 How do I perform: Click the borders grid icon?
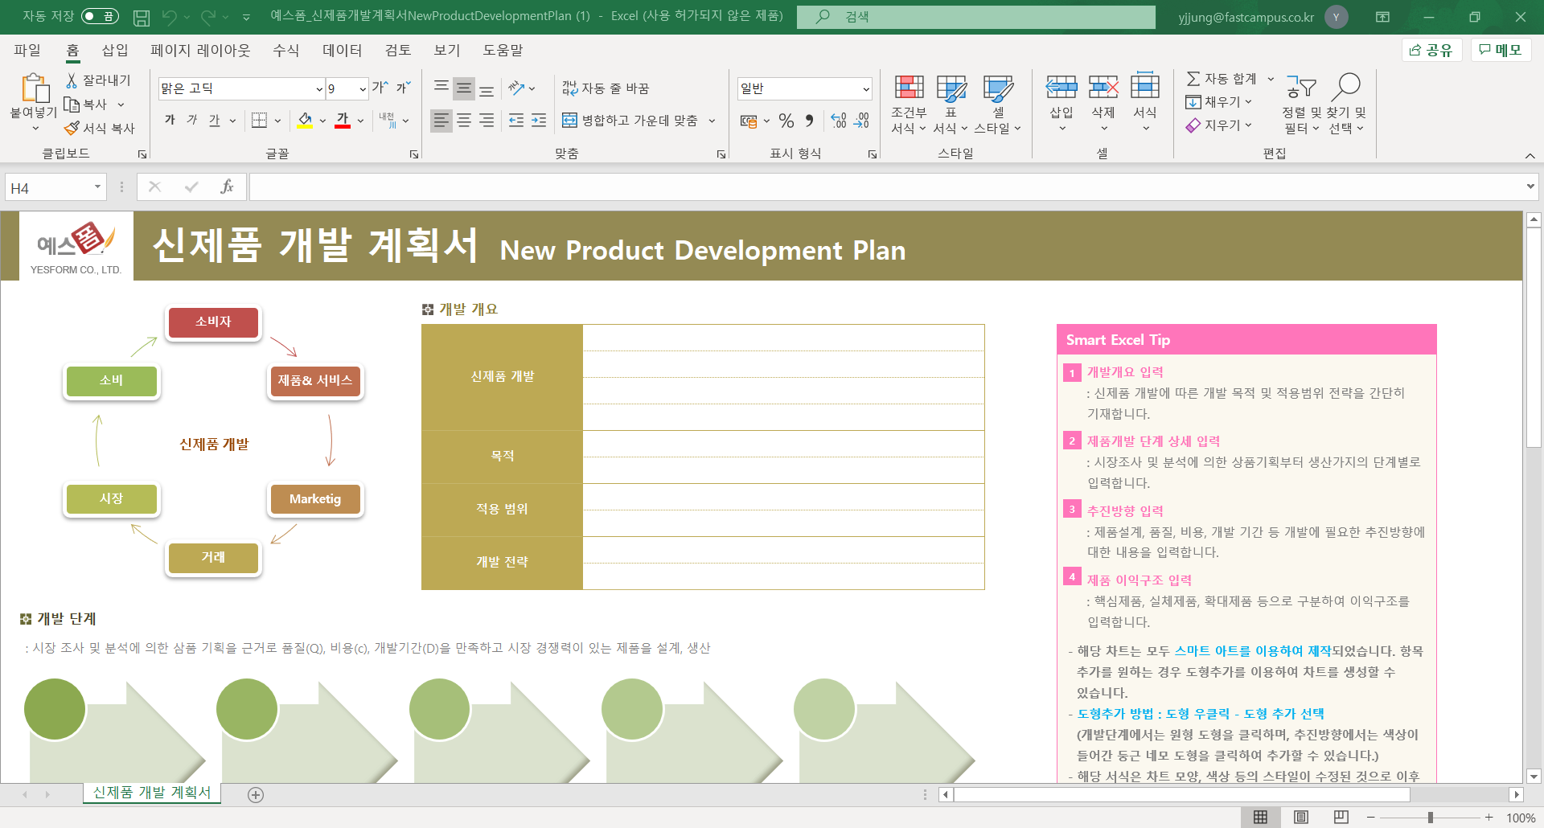point(259,121)
